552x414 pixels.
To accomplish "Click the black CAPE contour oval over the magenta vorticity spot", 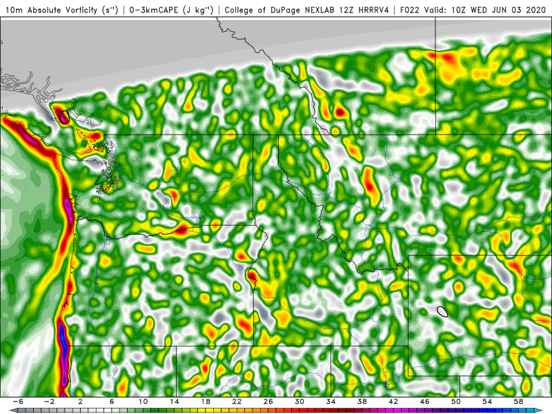I will [x=64, y=117].
